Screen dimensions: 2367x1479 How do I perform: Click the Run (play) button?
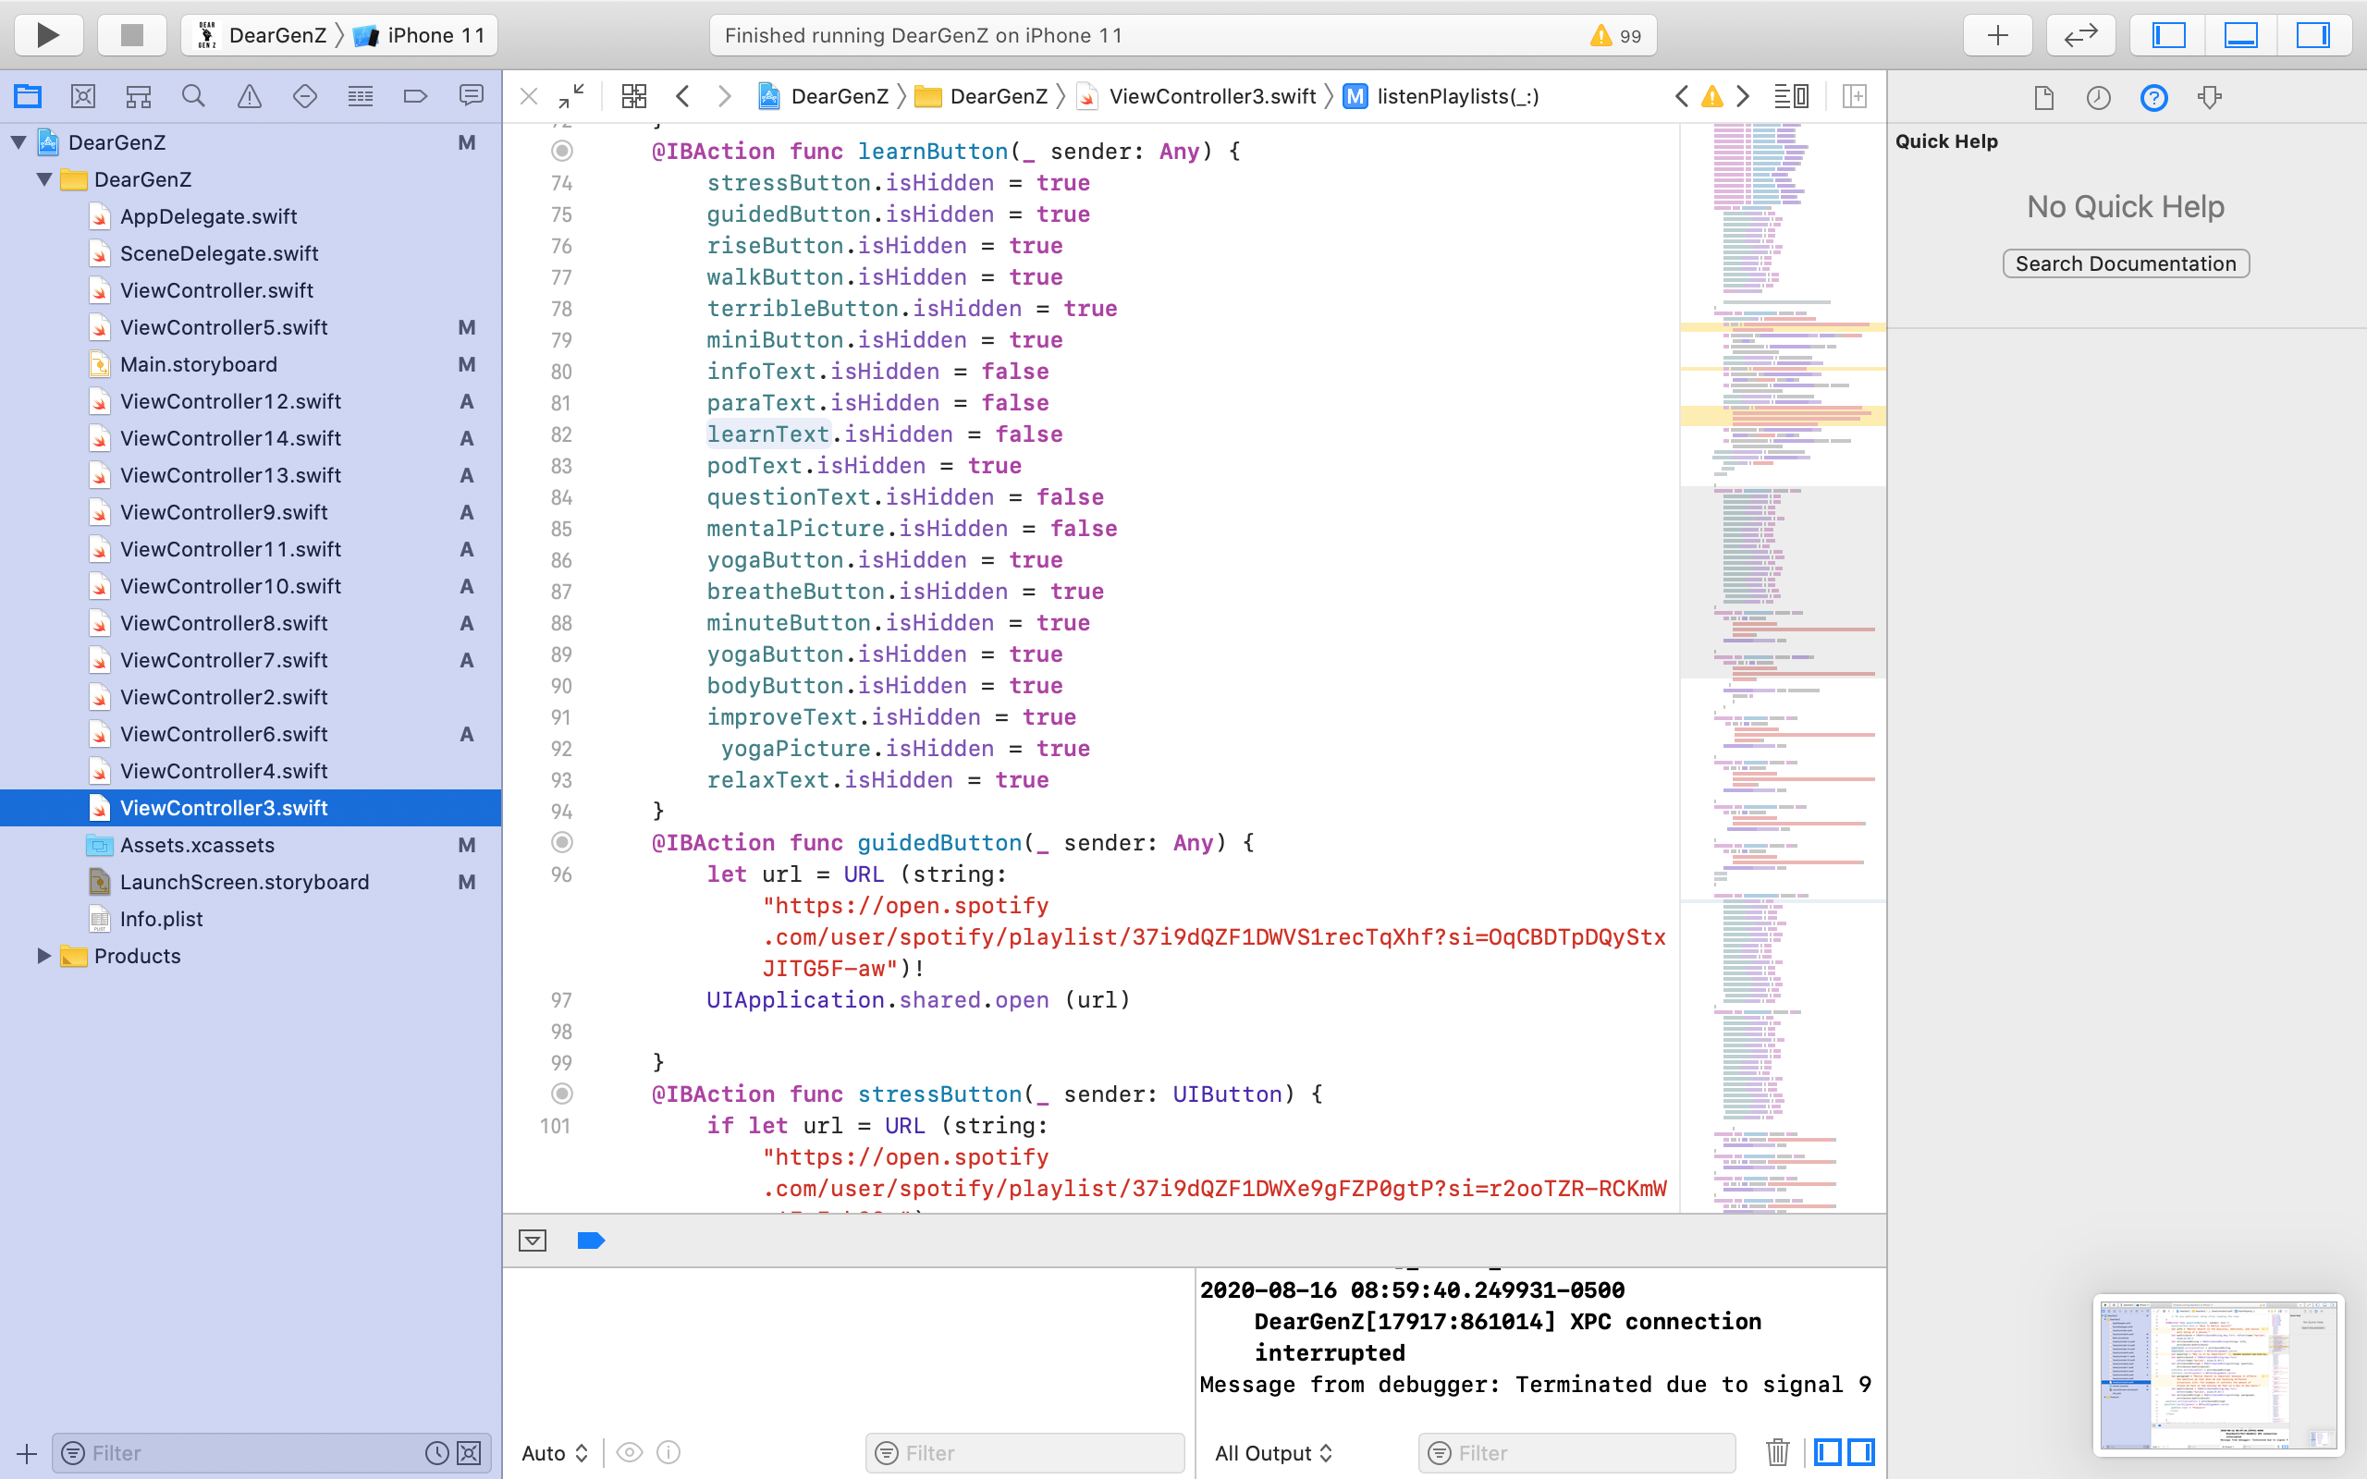[47, 35]
